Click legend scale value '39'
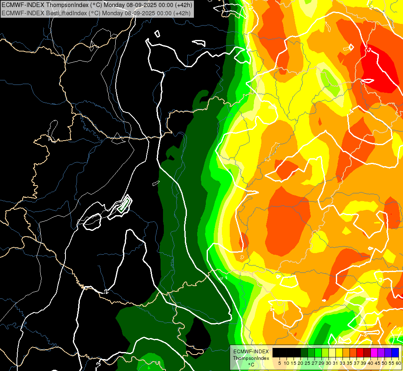Image resolution: width=403 pixels, height=371 pixels. pyautogui.click(x=363, y=363)
